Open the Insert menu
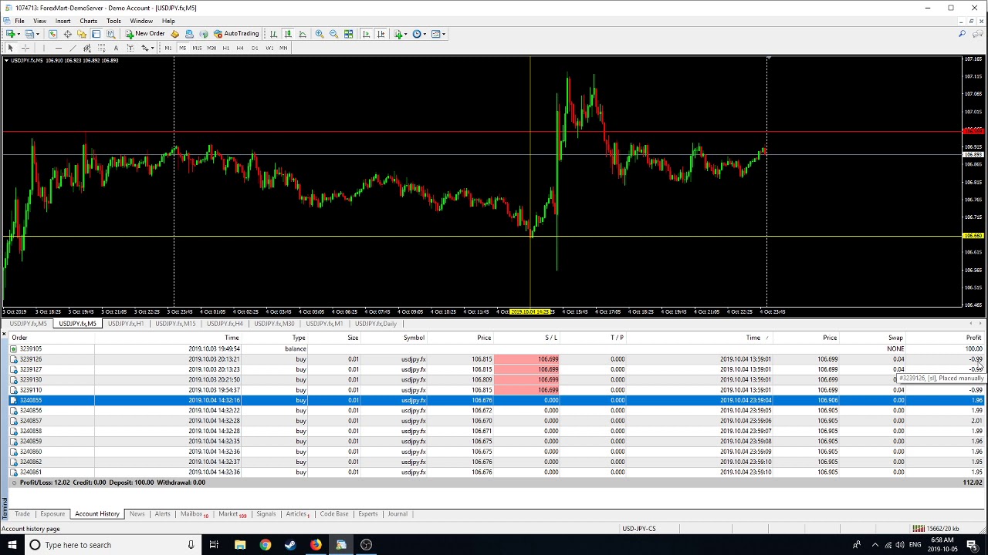The height and width of the screenshot is (555, 988). point(63,21)
